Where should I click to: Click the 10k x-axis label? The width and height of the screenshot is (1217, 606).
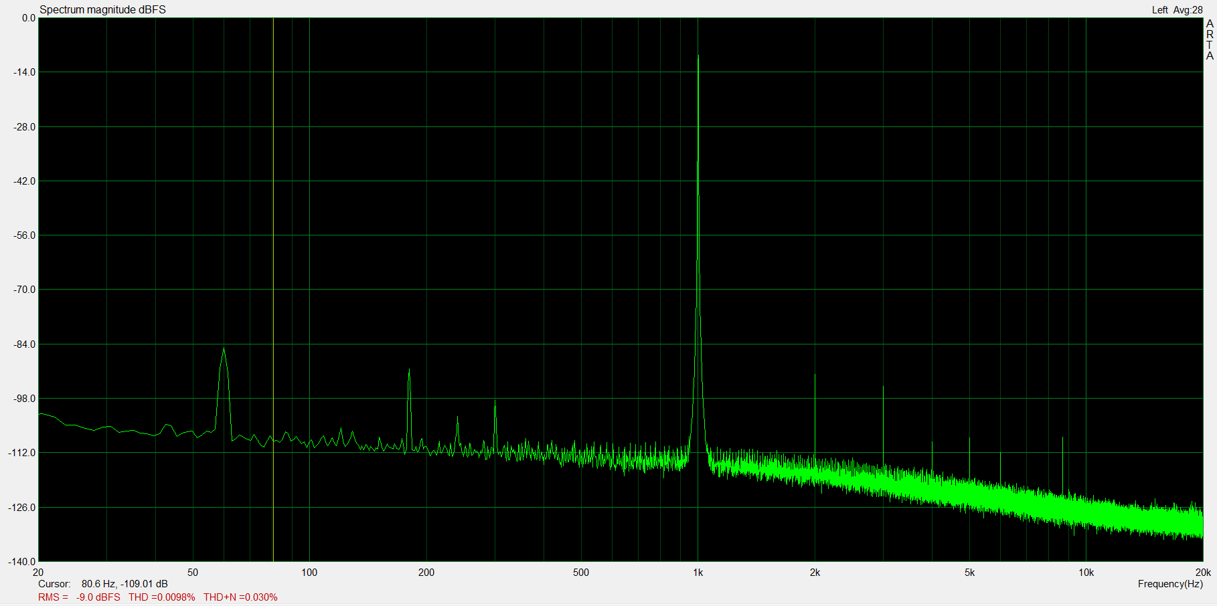[1086, 573]
